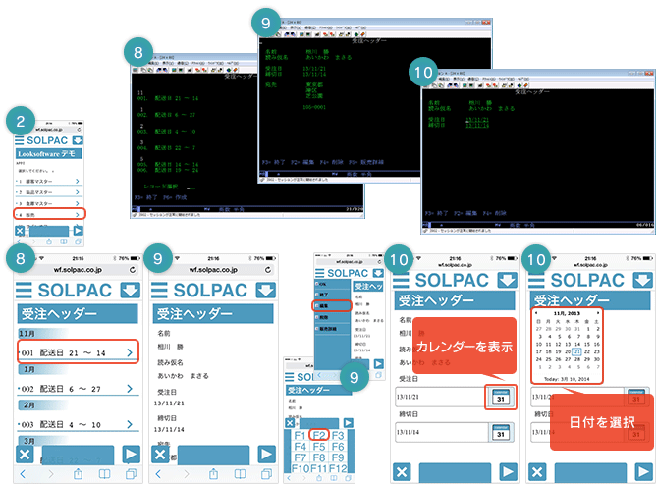The width and height of the screenshot is (656, 484).
Task: Tap play arrow on the カレンダーを表示 screen
Action: [508, 472]
